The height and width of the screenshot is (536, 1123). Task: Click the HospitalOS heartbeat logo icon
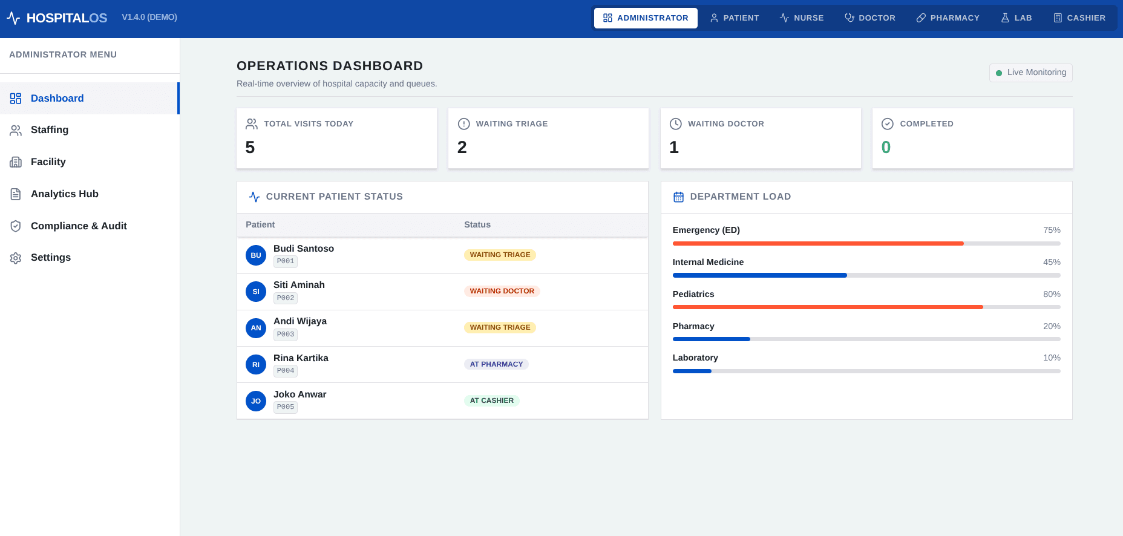13,18
